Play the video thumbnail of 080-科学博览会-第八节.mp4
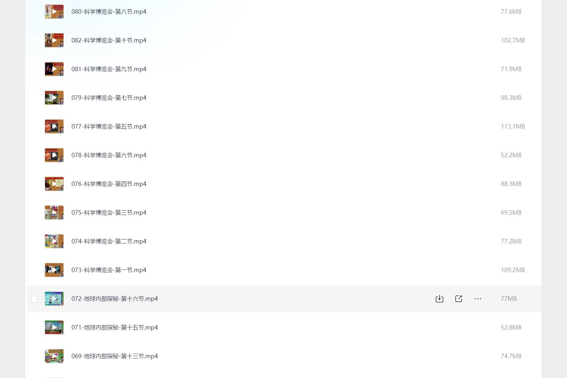Image resolution: width=567 pixels, height=378 pixels. pyautogui.click(x=54, y=11)
